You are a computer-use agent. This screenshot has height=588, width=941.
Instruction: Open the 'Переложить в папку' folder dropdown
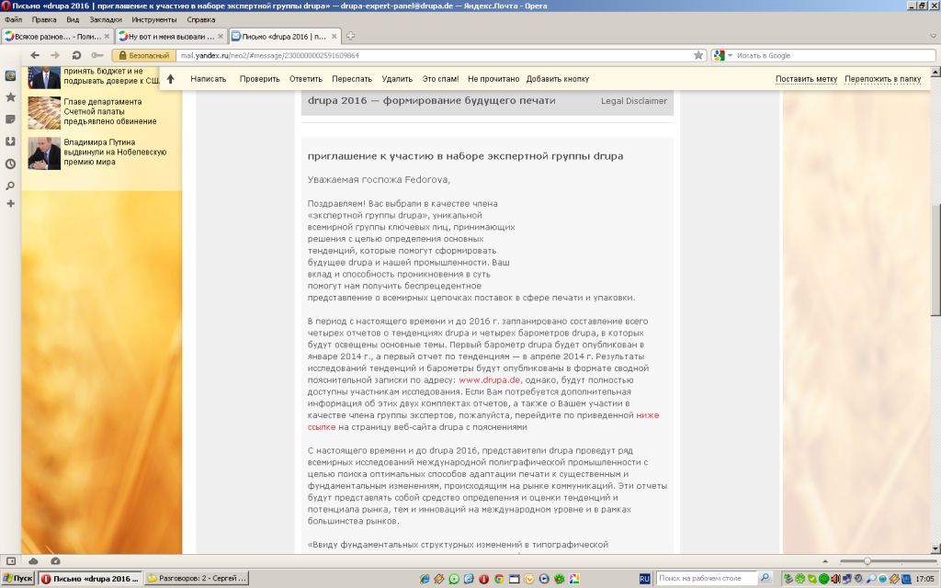click(x=882, y=79)
